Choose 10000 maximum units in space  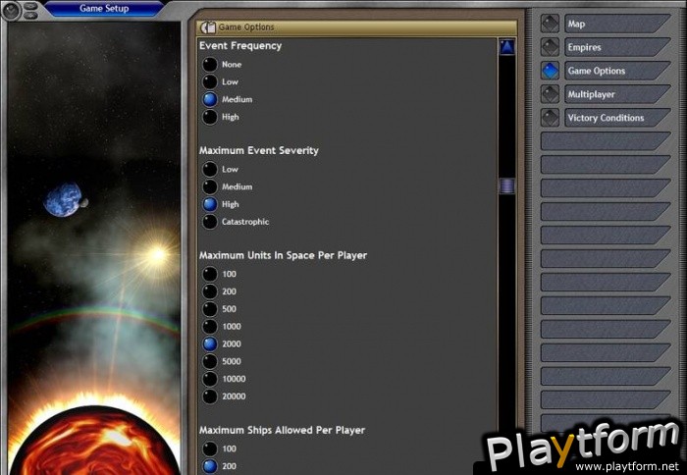[x=210, y=379]
